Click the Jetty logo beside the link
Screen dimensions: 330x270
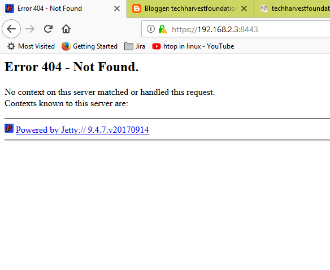9,128
